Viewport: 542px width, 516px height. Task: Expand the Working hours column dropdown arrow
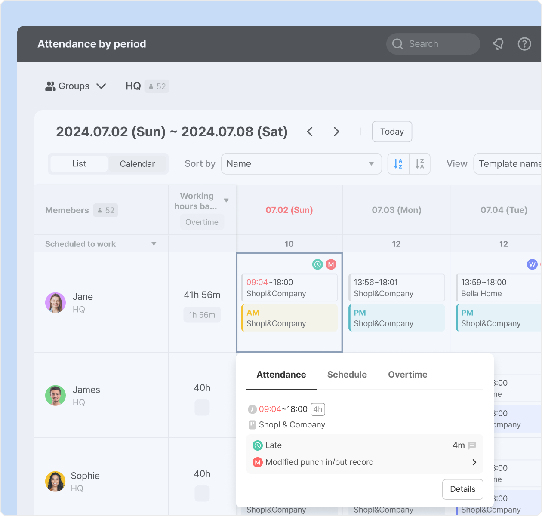[x=227, y=200]
